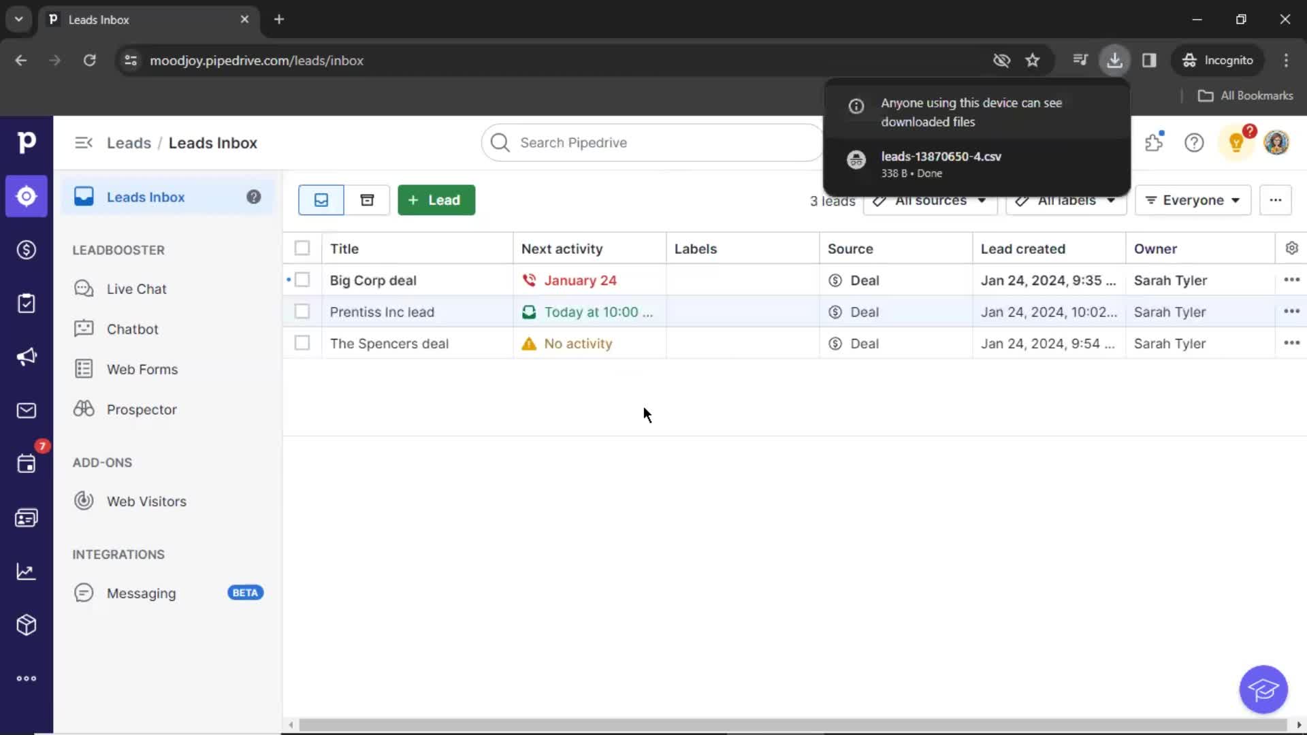Toggle checkbox for Prentiss Inc lead row
Viewport: 1307px width, 735px height.
pyautogui.click(x=302, y=312)
